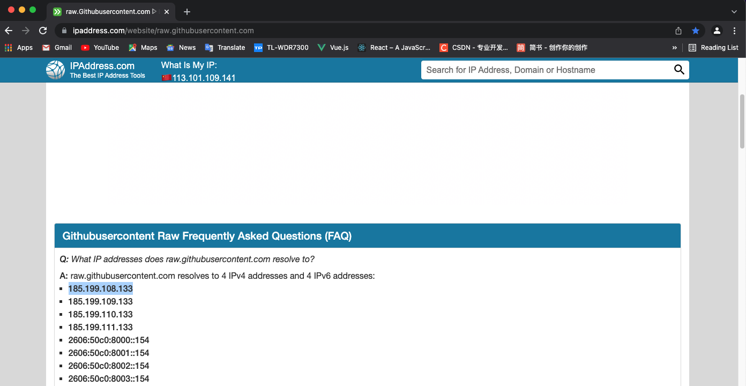Toggle the bookmark star icon

(696, 31)
